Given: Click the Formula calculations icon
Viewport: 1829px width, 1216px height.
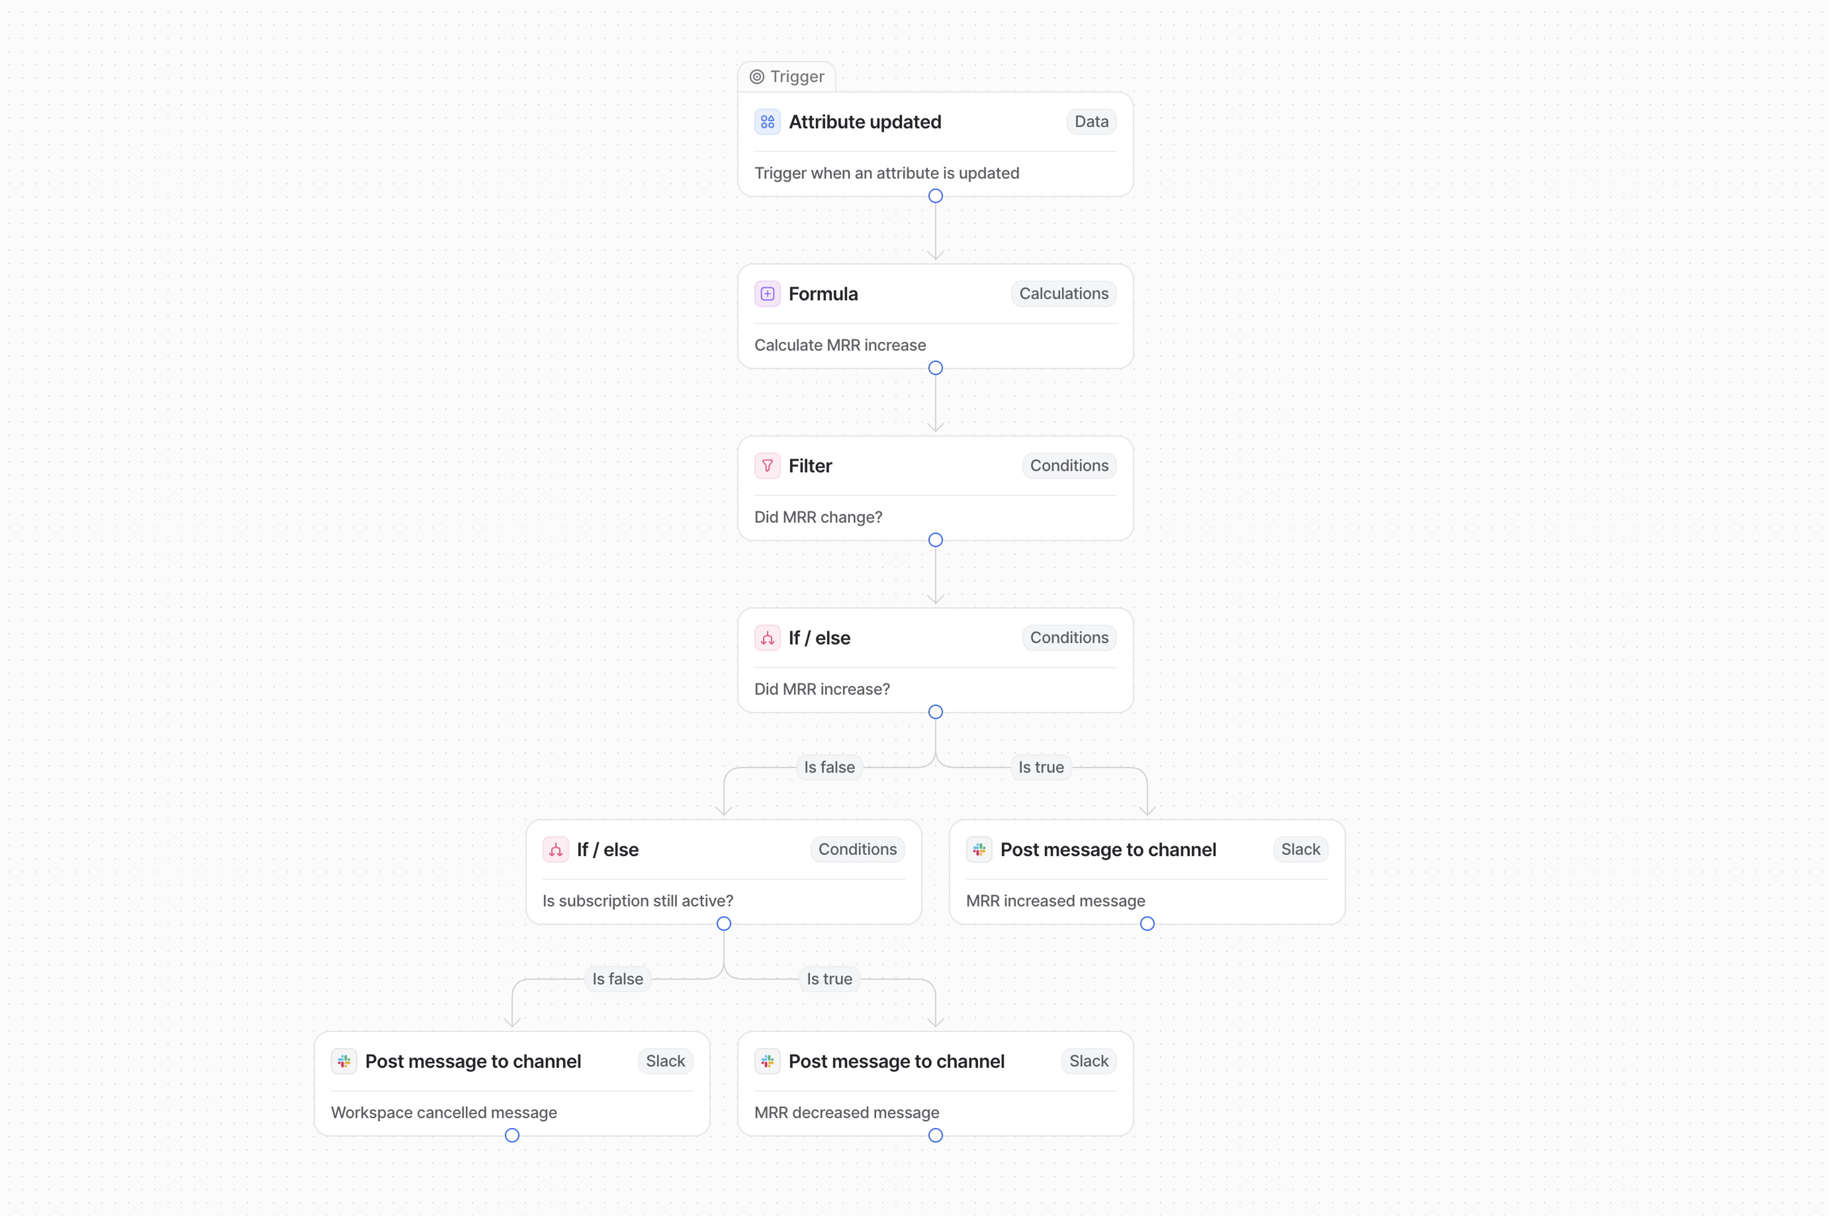Looking at the screenshot, I should (x=767, y=294).
